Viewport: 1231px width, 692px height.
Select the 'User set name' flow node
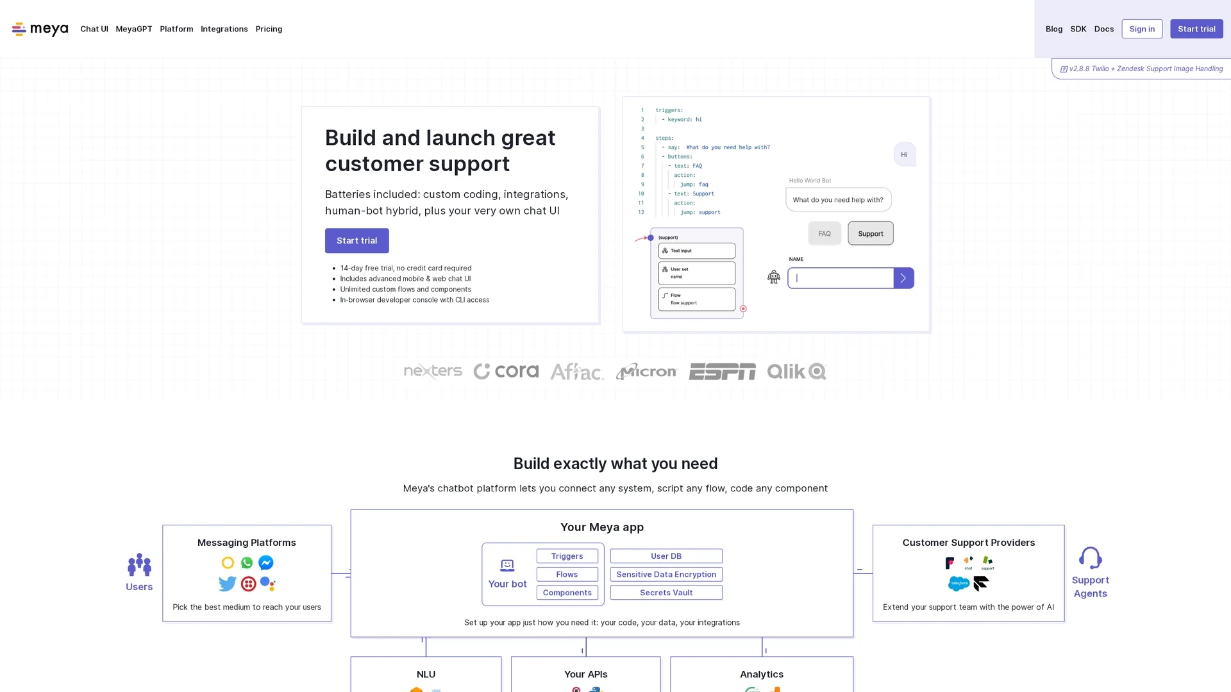coord(697,273)
